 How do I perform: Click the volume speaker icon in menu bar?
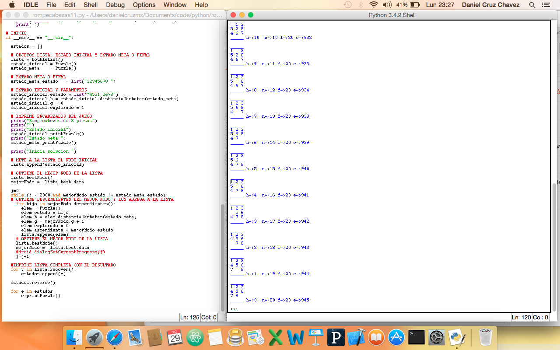tap(387, 5)
